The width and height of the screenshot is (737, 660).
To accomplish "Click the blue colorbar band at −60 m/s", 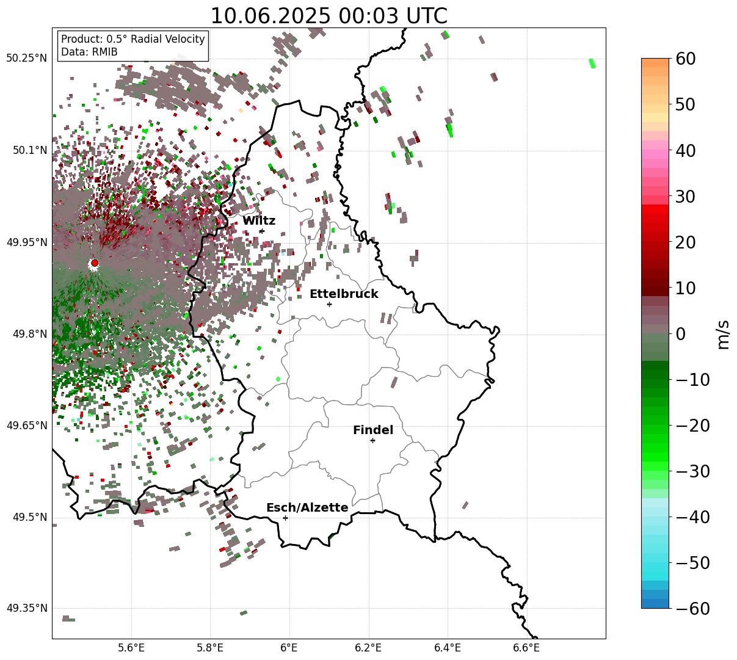I will [x=655, y=603].
